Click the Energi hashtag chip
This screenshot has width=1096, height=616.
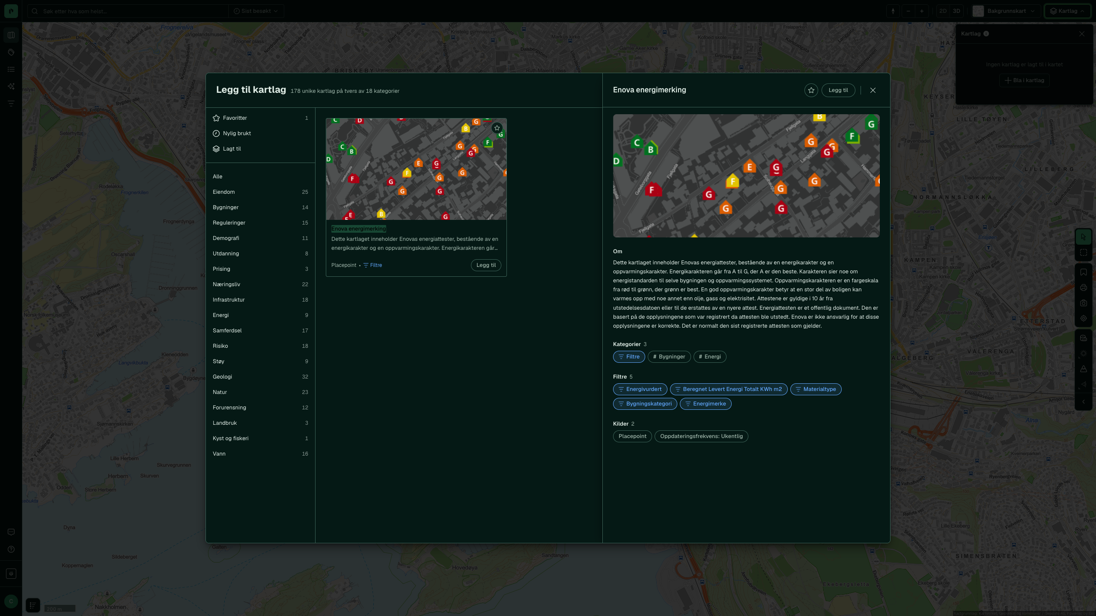click(710, 357)
